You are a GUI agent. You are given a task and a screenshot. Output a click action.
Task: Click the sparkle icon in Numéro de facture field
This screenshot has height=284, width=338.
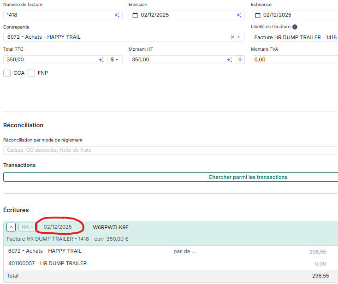click(117, 15)
